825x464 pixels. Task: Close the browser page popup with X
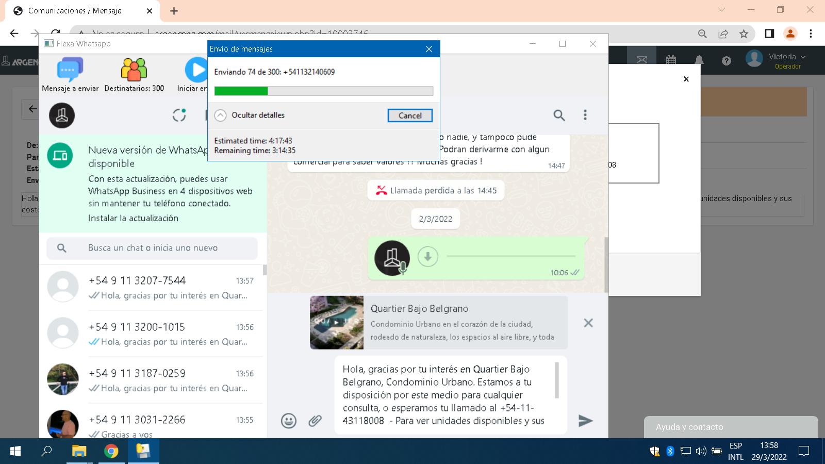pos(686,79)
